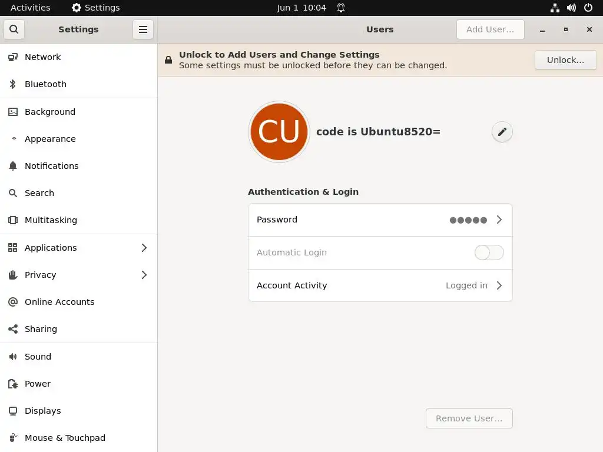Open the Password row
Image resolution: width=603 pixels, height=452 pixels.
[380, 220]
